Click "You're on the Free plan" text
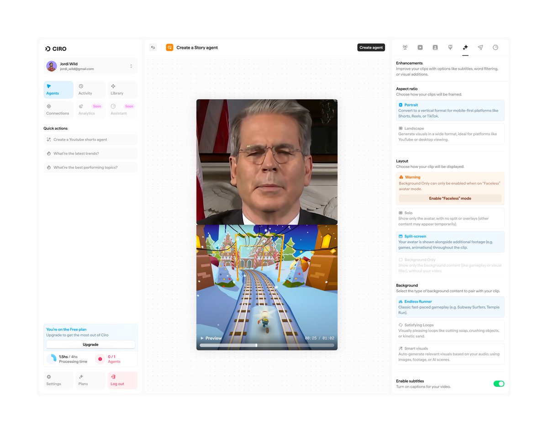The width and height of the screenshot is (548, 433). tap(66, 329)
